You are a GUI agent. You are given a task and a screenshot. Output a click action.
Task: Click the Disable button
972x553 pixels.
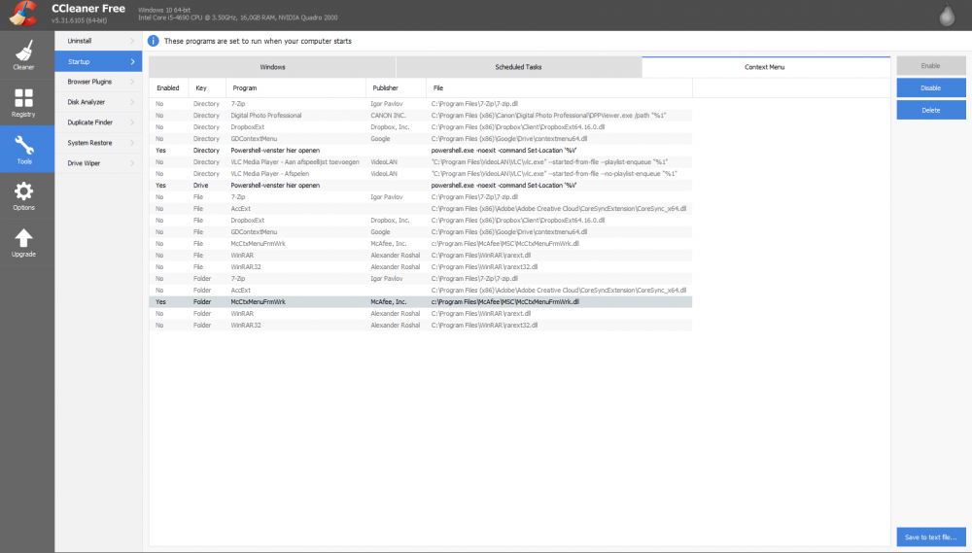click(930, 88)
